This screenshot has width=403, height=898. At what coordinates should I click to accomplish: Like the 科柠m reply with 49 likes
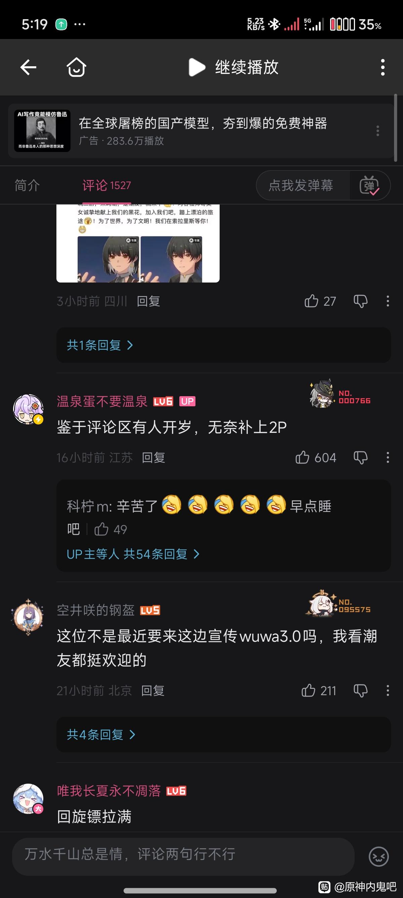pyautogui.click(x=101, y=529)
